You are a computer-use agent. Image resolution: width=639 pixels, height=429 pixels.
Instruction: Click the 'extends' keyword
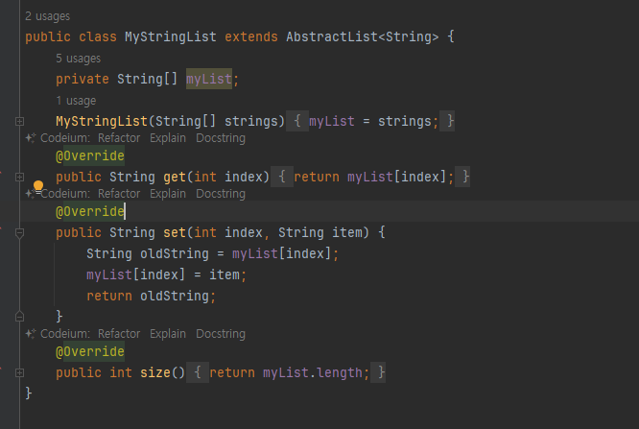tap(251, 36)
